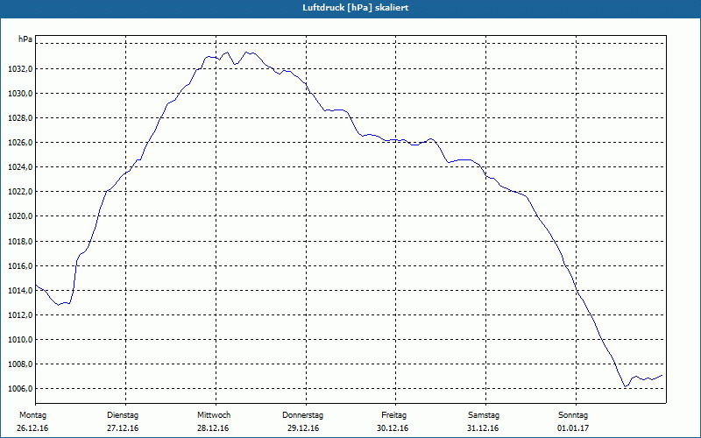Click the 1032,0 axis value
Viewport: 701px width, 438px height.
(x=18, y=69)
